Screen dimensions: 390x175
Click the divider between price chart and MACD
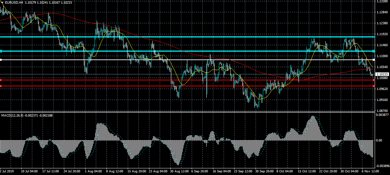(186, 112)
